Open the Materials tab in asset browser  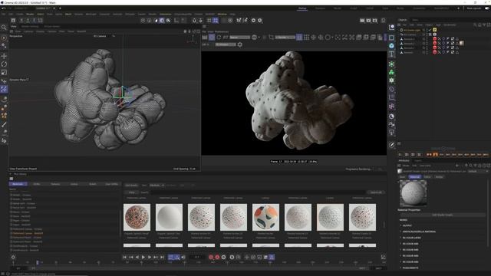click(x=18, y=184)
